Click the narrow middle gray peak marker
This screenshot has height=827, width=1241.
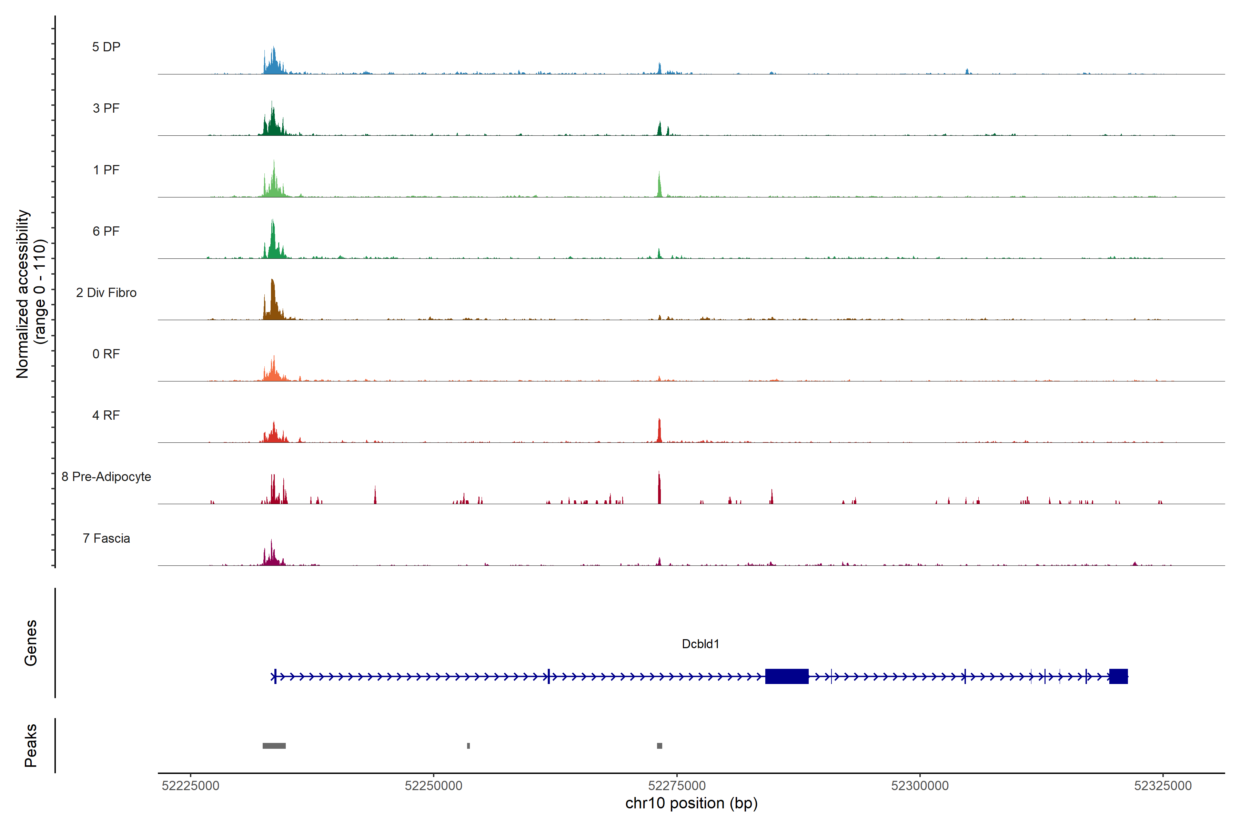pos(468,746)
